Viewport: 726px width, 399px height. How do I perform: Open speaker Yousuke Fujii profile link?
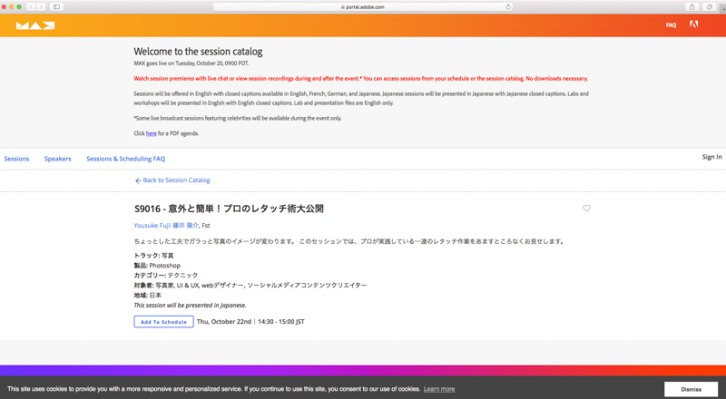pyautogui.click(x=166, y=226)
